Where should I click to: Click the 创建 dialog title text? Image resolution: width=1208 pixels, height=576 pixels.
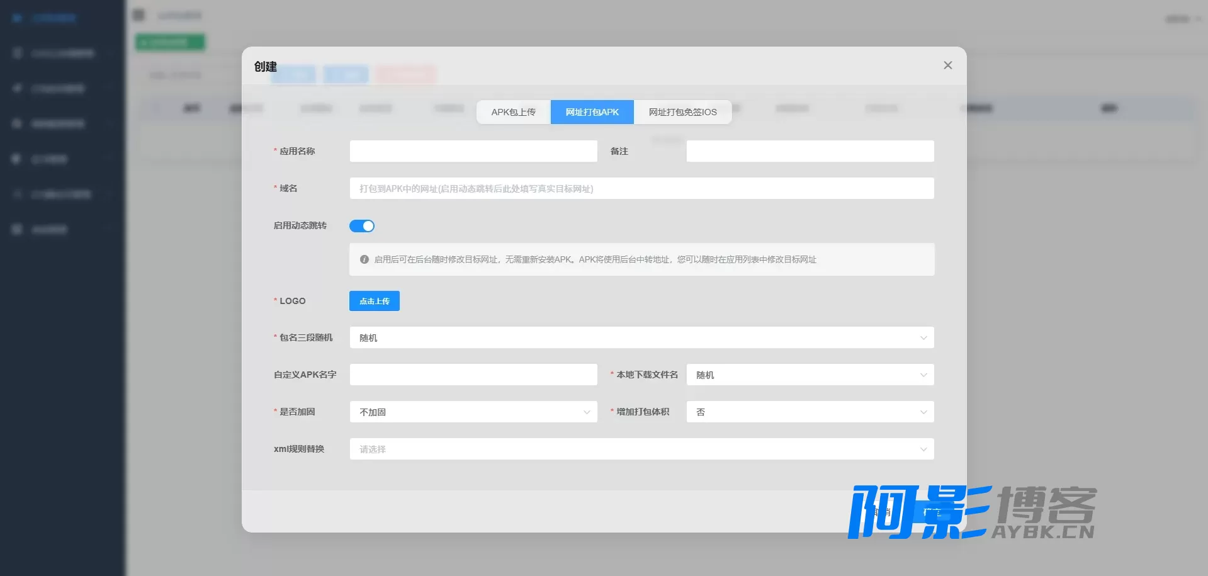(266, 67)
